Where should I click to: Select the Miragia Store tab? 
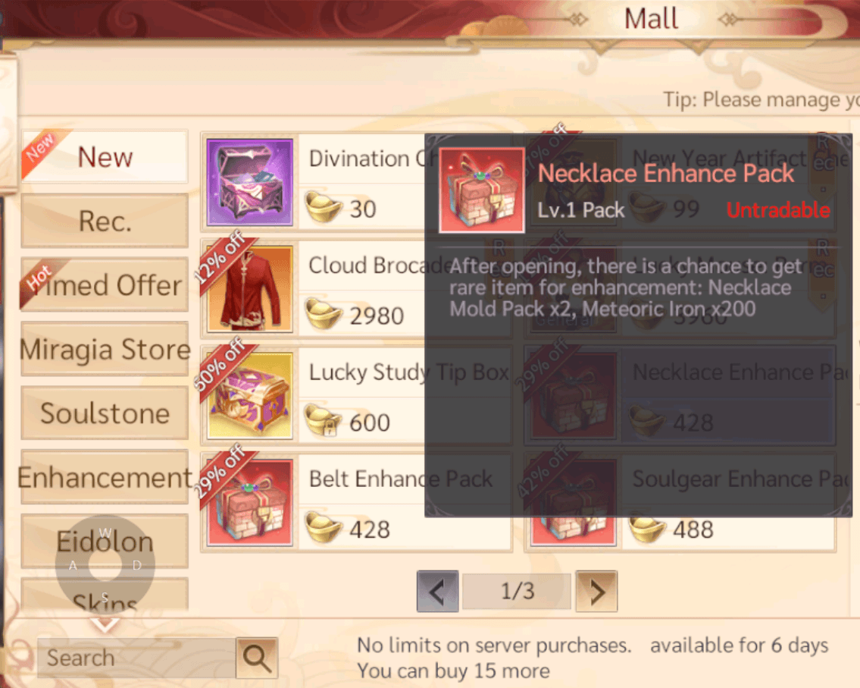click(105, 349)
